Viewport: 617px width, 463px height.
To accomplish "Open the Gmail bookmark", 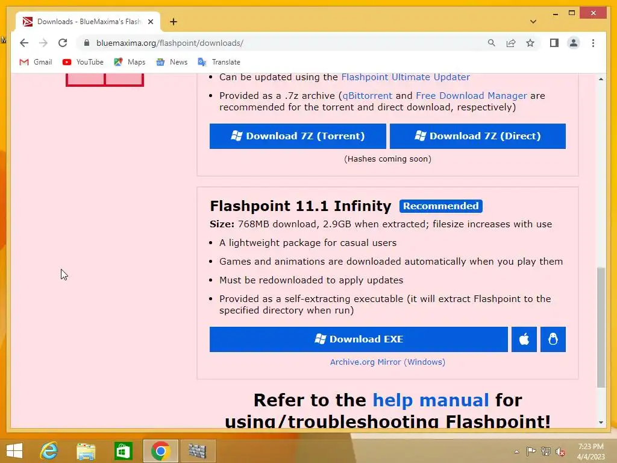I will [x=36, y=62].
